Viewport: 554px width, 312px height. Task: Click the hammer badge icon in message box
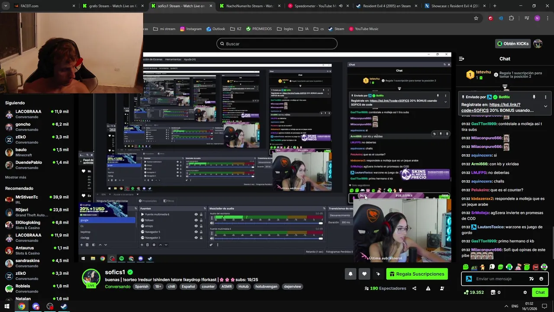click(469, 279)
